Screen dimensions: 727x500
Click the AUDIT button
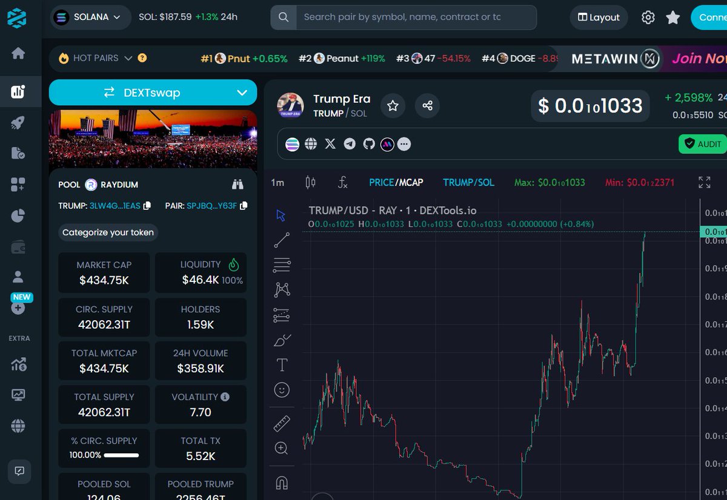click(x=703, y=144)
